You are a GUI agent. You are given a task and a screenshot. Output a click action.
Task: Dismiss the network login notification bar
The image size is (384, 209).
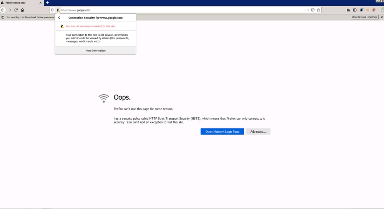(x=382, y=17)
